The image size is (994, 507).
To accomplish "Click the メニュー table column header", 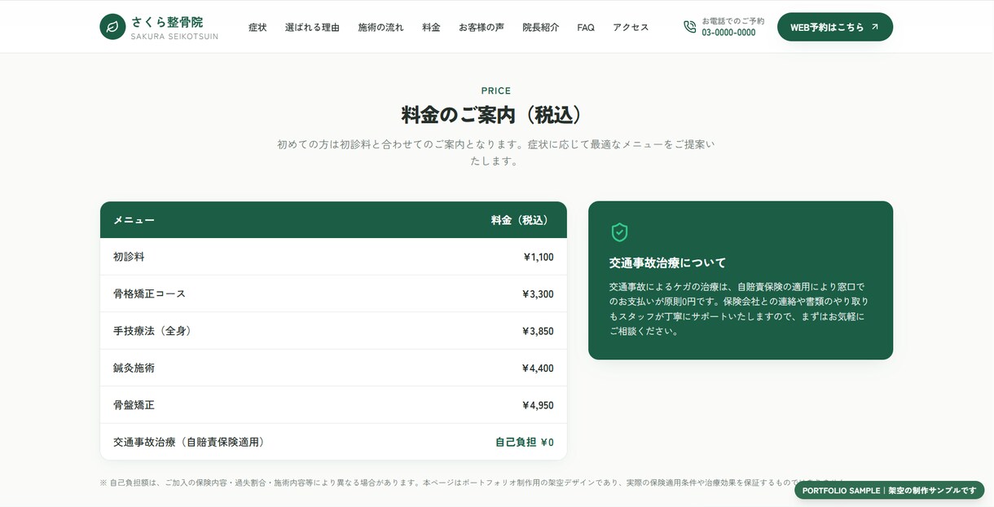I will (x=134, y=220).
